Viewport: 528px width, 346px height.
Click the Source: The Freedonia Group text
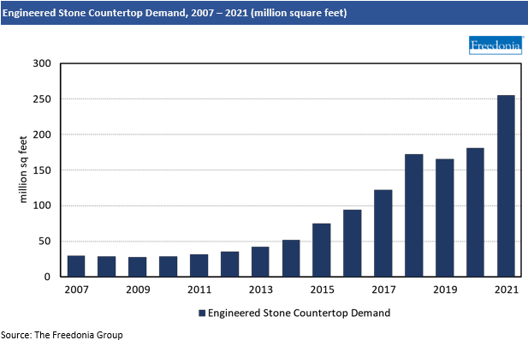tap(62, 335)
